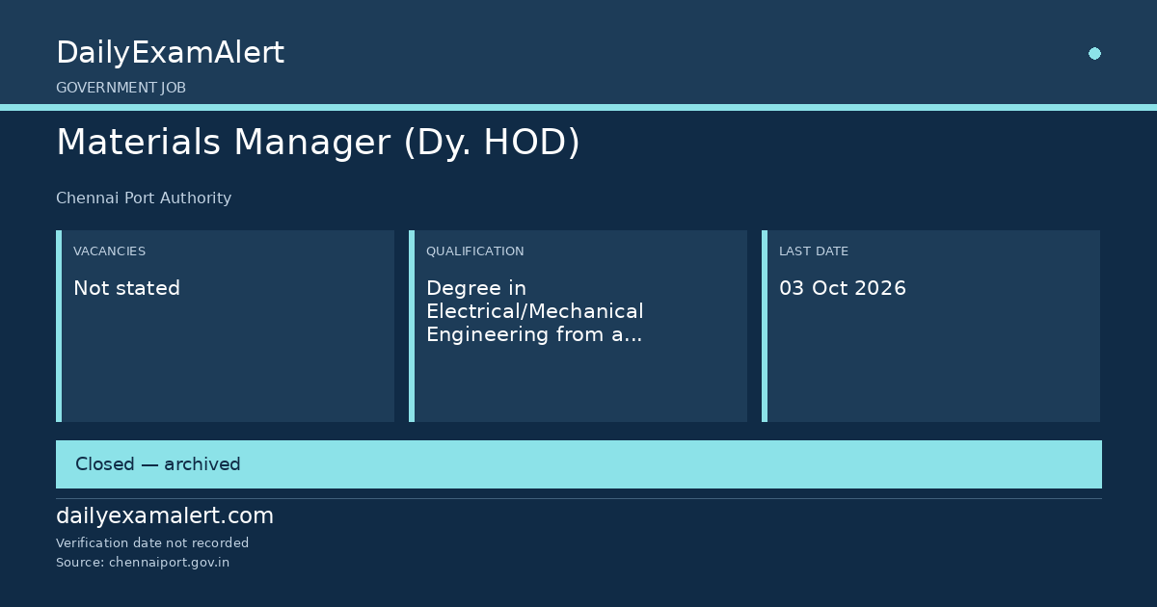Image resolution: width=1157 pixels, height=607 pixels.
Task: Click the DailyExamAlert site title
Action: (x=170, y=53)
